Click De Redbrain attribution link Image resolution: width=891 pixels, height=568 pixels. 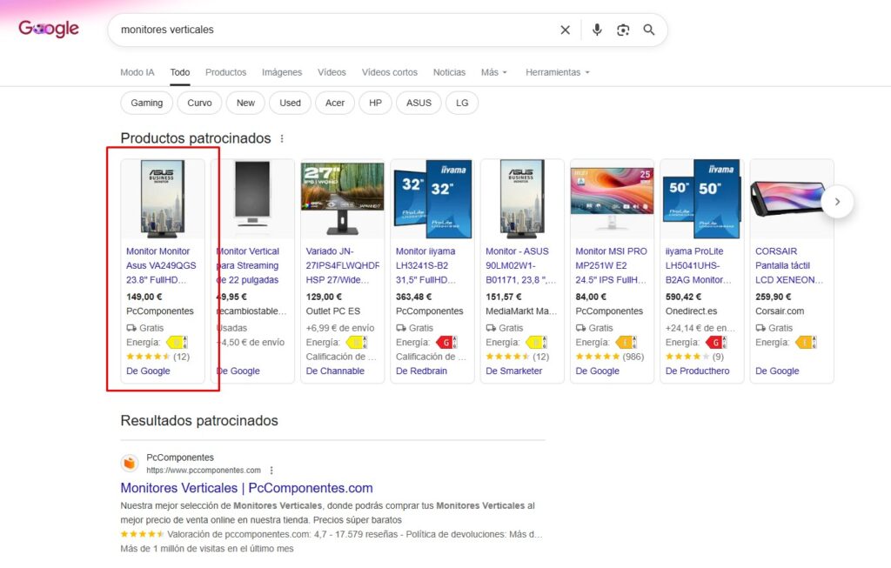pyautogui.click(x=421, y=371)
